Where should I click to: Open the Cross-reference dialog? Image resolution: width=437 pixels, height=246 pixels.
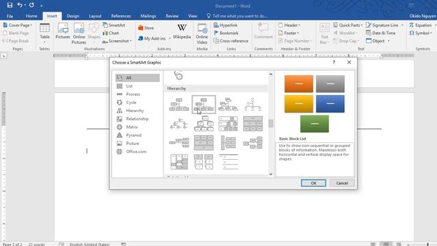231,41
